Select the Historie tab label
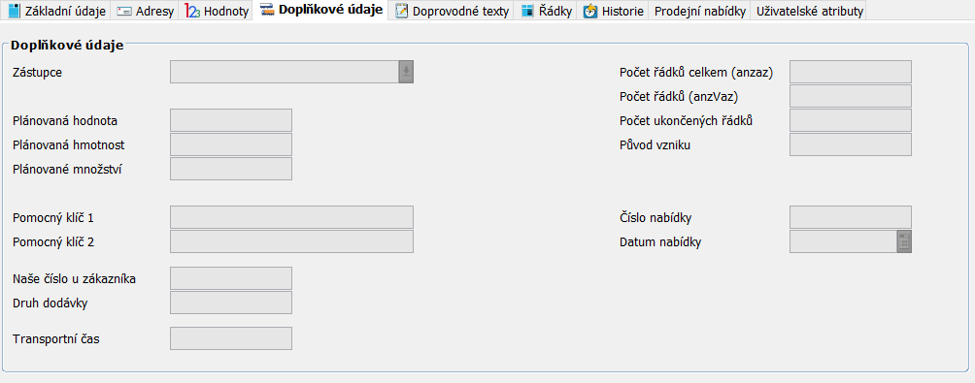The width and height of the screenshot is (975, 383). click(x=622, y=12)
